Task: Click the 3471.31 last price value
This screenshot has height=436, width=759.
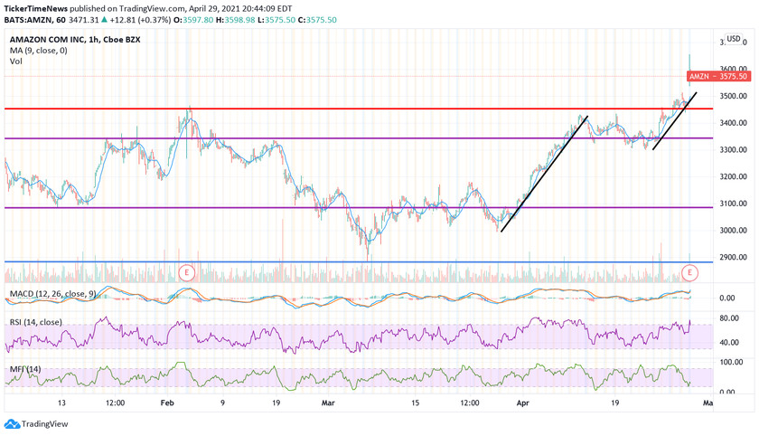Action: (84, 20)
